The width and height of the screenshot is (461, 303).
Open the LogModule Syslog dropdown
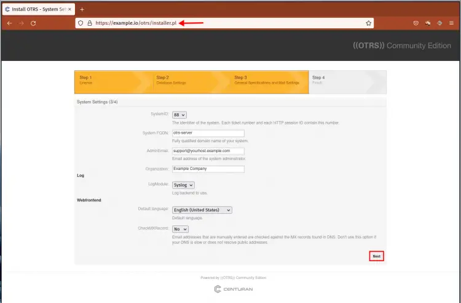pyautogui.click(x=183, y=185)
